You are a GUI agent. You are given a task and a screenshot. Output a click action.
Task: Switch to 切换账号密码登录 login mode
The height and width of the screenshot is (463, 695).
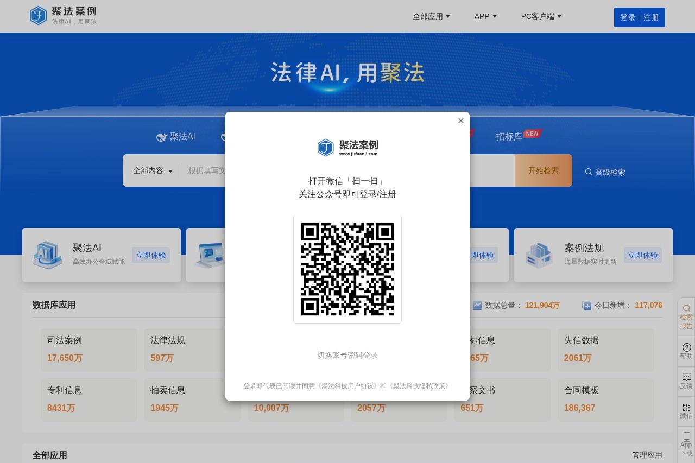tap(347, 355)
